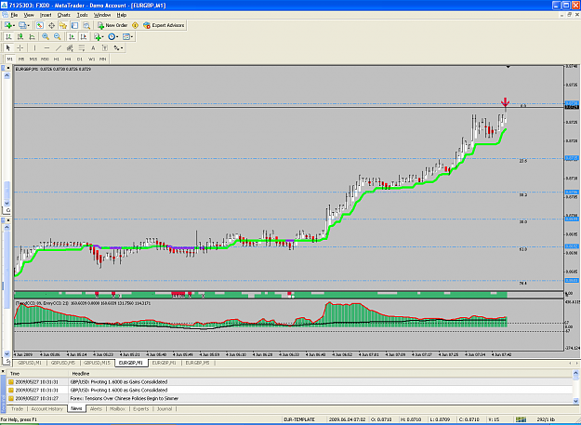Image resolution: width=581 pixels, height=425 pixels.
Task: Open the New Chart dropdown
Action: tap(9, 25)
